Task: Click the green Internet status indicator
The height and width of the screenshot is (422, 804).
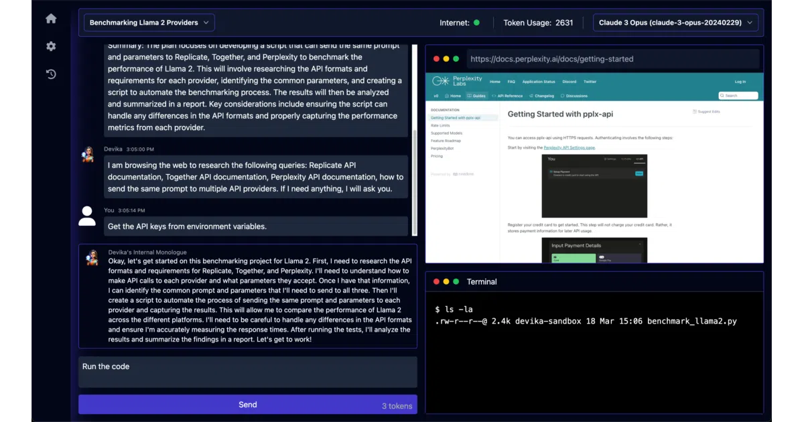Action: (x=476, y=23)
